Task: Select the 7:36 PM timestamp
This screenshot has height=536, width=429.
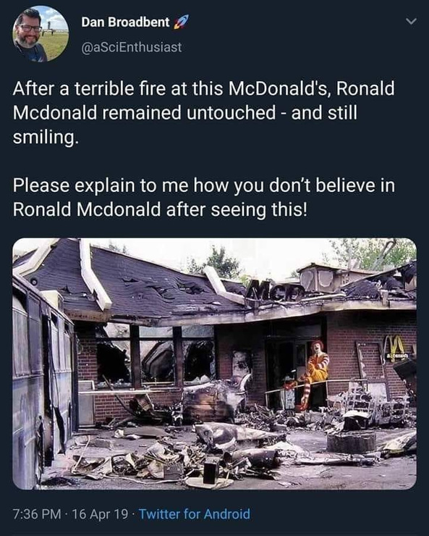Action: 37,514
